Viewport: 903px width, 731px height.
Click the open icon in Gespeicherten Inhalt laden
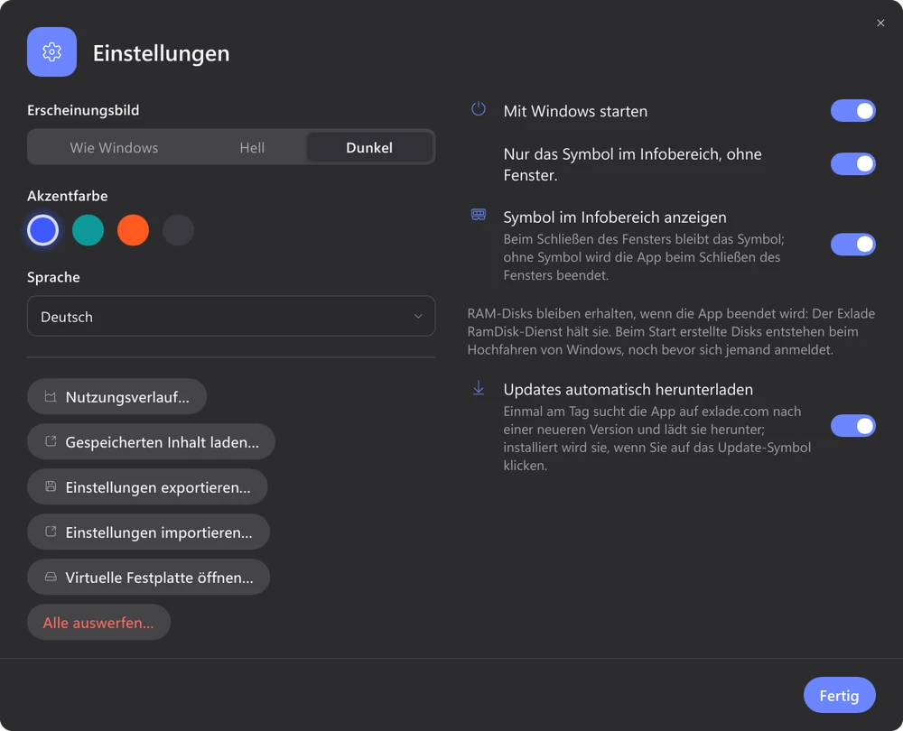(51, 441)
